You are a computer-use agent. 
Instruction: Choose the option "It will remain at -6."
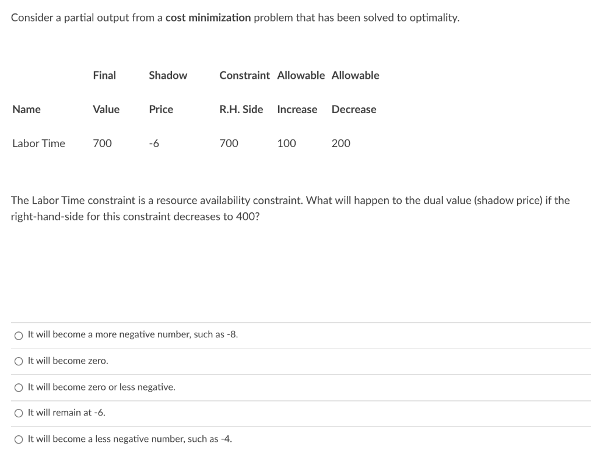tap(19, 413)
